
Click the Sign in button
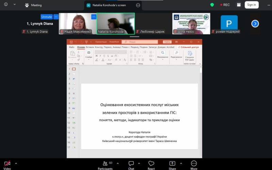tap(252, 5)
